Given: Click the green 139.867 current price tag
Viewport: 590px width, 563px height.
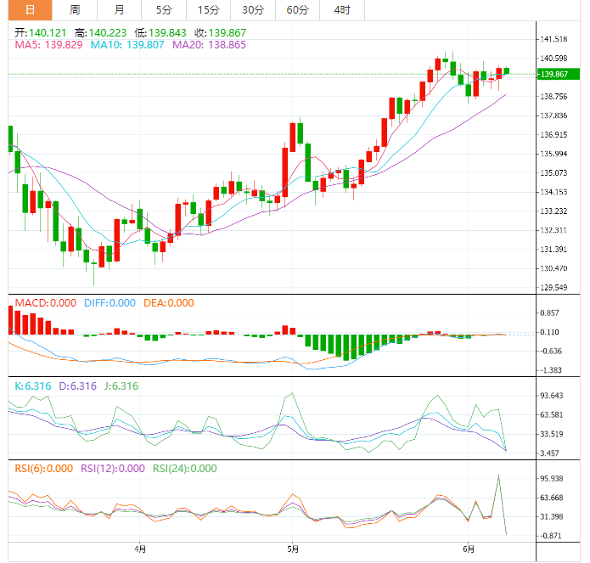Looking at the screenshot, I should (556, 75).
